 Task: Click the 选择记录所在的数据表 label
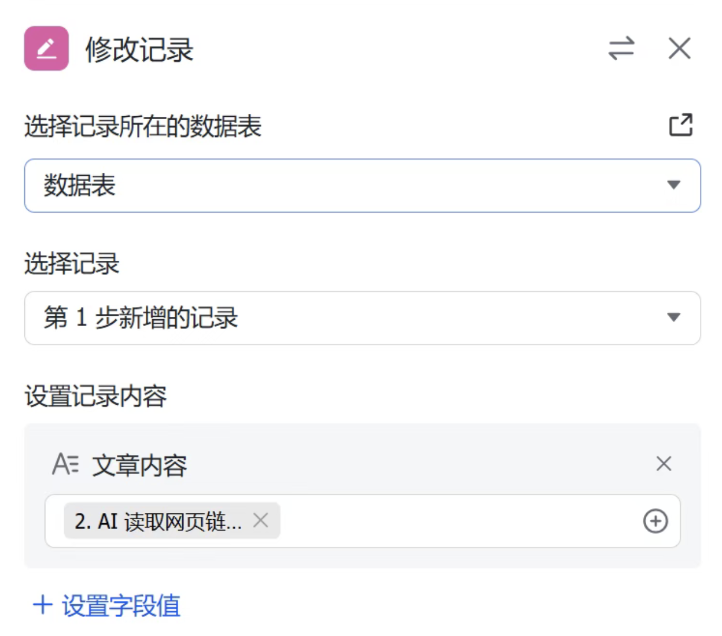pos(143,126)
